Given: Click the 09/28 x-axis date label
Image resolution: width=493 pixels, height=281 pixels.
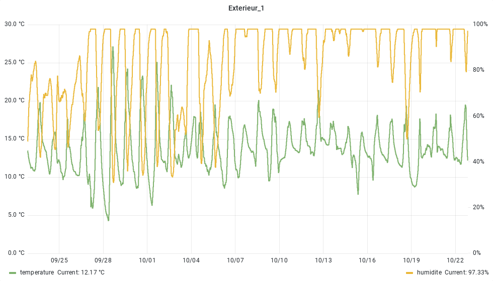Looking at the screenshot, I should [x=103, y=260].
